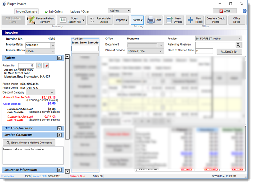Open Office Notes
This screenshot has width=253, height=184.
pos(237,20)
